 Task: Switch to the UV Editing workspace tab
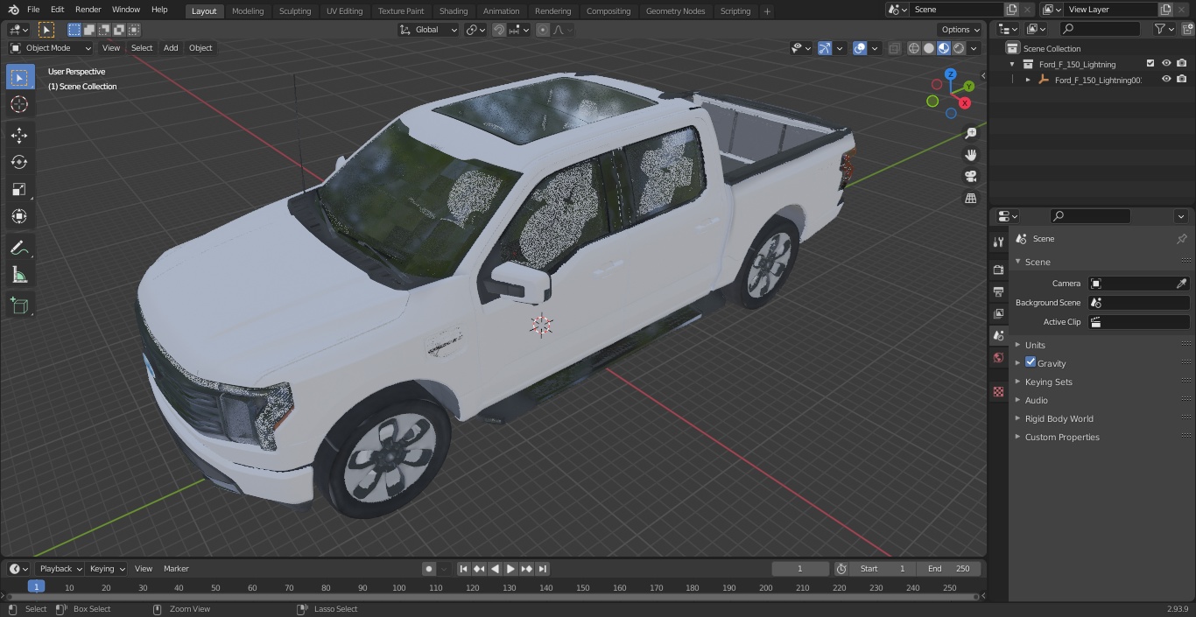point(344,11)
